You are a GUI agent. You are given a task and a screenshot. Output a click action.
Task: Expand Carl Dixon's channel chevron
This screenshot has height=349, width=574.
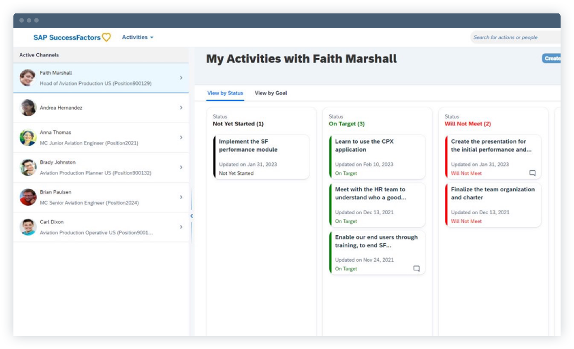click(181, 226)
